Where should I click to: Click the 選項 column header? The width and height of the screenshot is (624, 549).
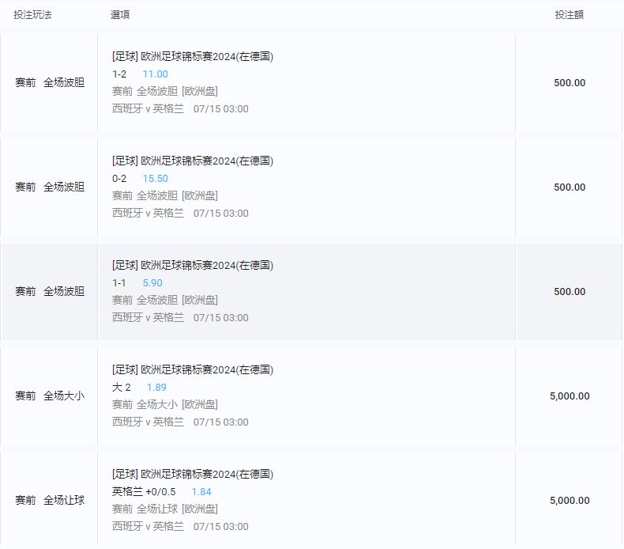(120, 15)
